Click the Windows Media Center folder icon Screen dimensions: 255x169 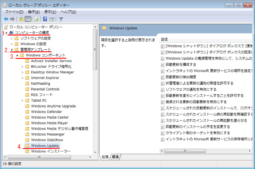27,117
